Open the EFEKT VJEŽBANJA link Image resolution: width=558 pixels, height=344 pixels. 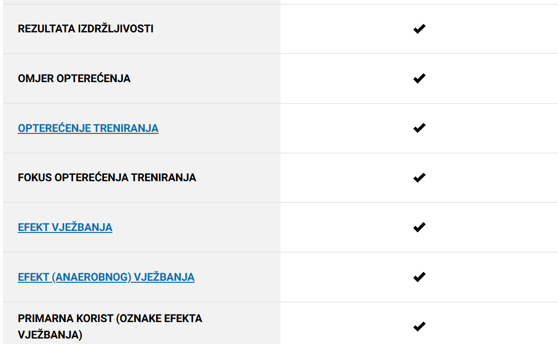click(x=65, y=227)
